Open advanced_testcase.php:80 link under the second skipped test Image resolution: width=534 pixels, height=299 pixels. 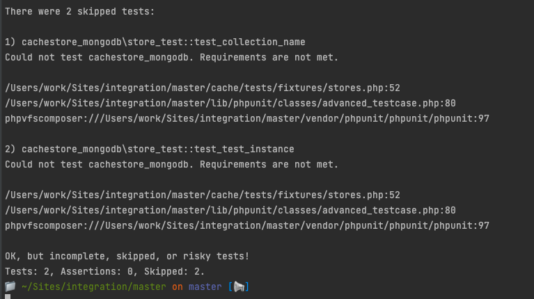pyautogui.click(x=230, y=211)
